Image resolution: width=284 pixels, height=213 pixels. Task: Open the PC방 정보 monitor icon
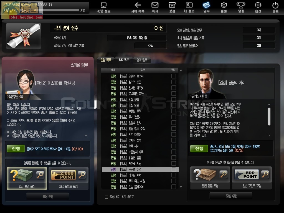[104, 5]
